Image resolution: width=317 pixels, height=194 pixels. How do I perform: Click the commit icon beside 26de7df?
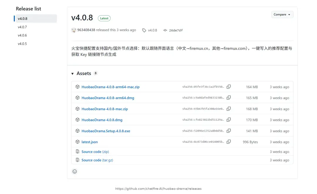tap(165, 30)
